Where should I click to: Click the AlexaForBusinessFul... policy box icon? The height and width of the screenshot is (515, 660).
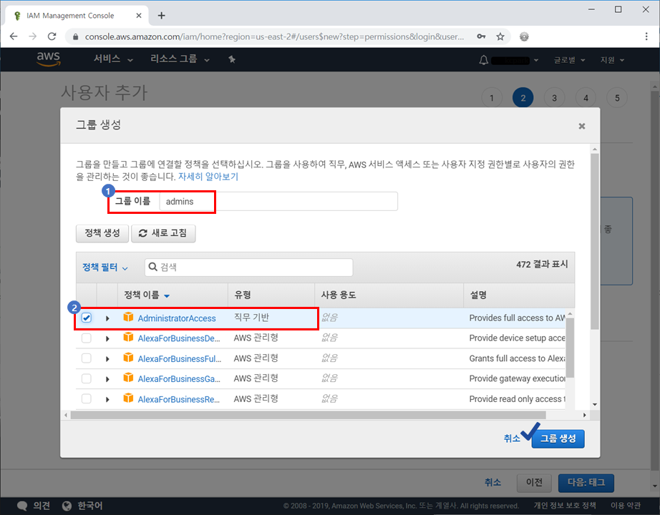[x=128, y=358]
